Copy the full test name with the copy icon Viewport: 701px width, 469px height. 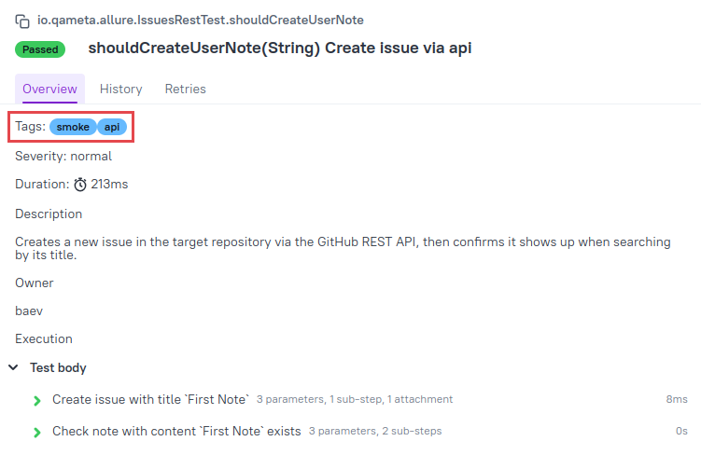[x=22, y=21]
